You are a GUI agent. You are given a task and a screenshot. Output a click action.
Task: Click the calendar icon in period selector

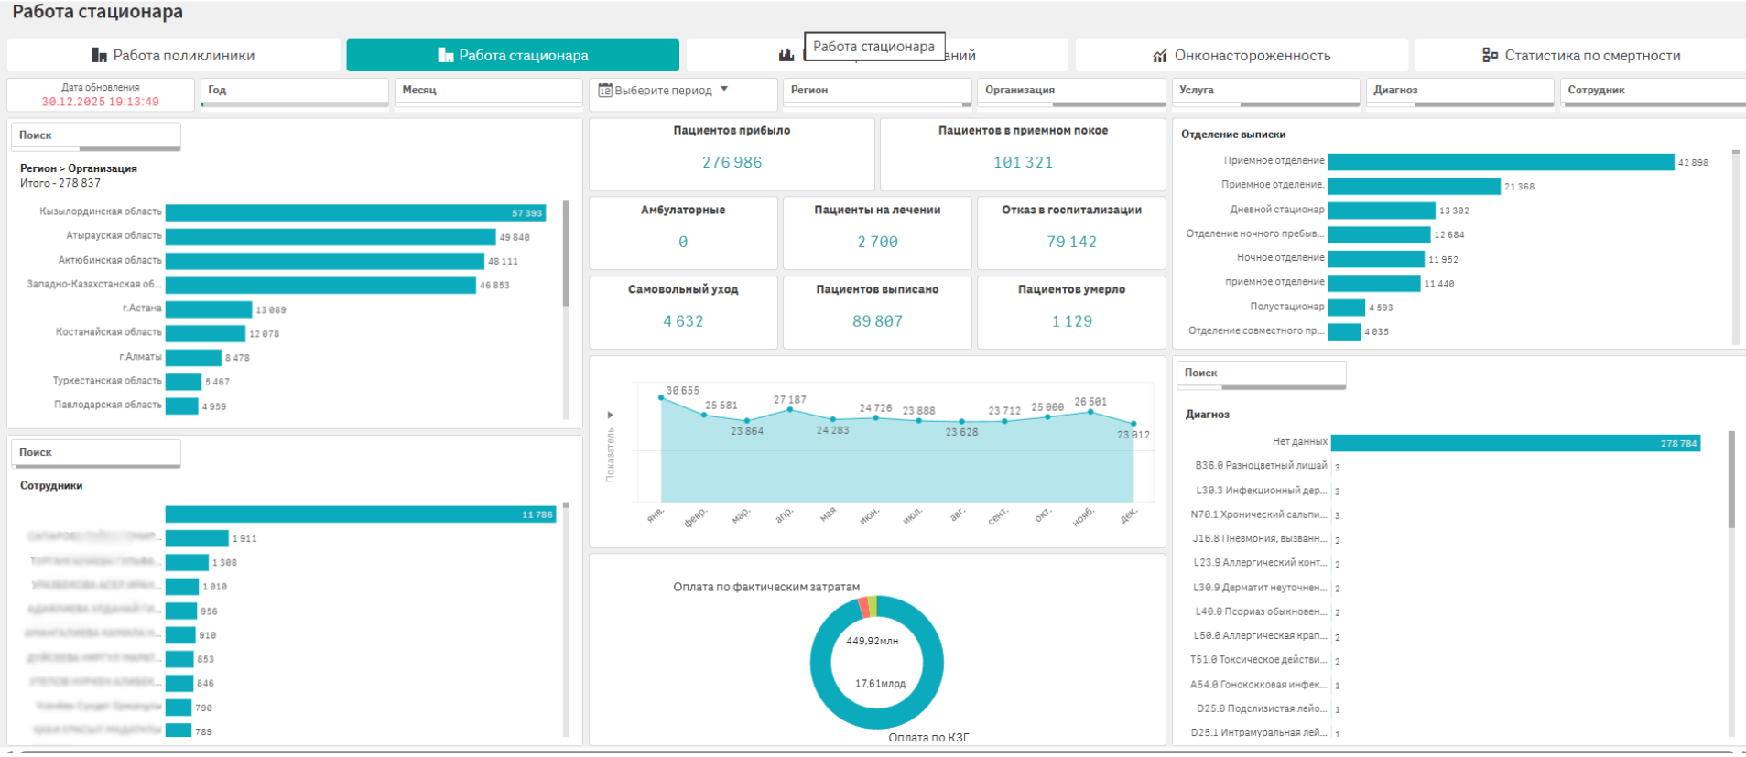(604, 91)
